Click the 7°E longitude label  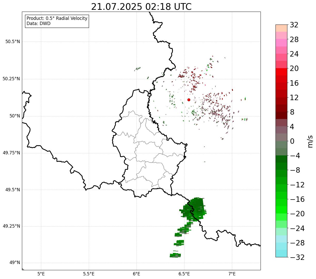click(232, 274)
